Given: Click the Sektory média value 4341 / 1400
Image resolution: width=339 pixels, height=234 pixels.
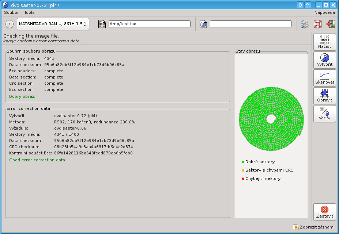Looking at the screenshot, I should point(66,134).
